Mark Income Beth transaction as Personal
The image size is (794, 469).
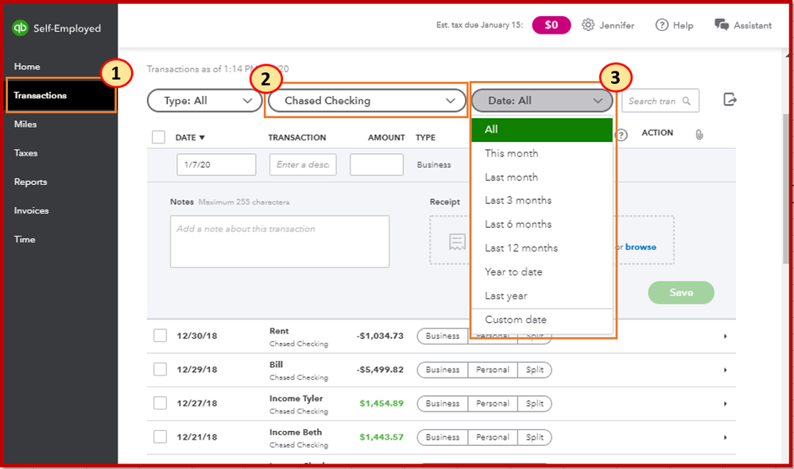493,437
